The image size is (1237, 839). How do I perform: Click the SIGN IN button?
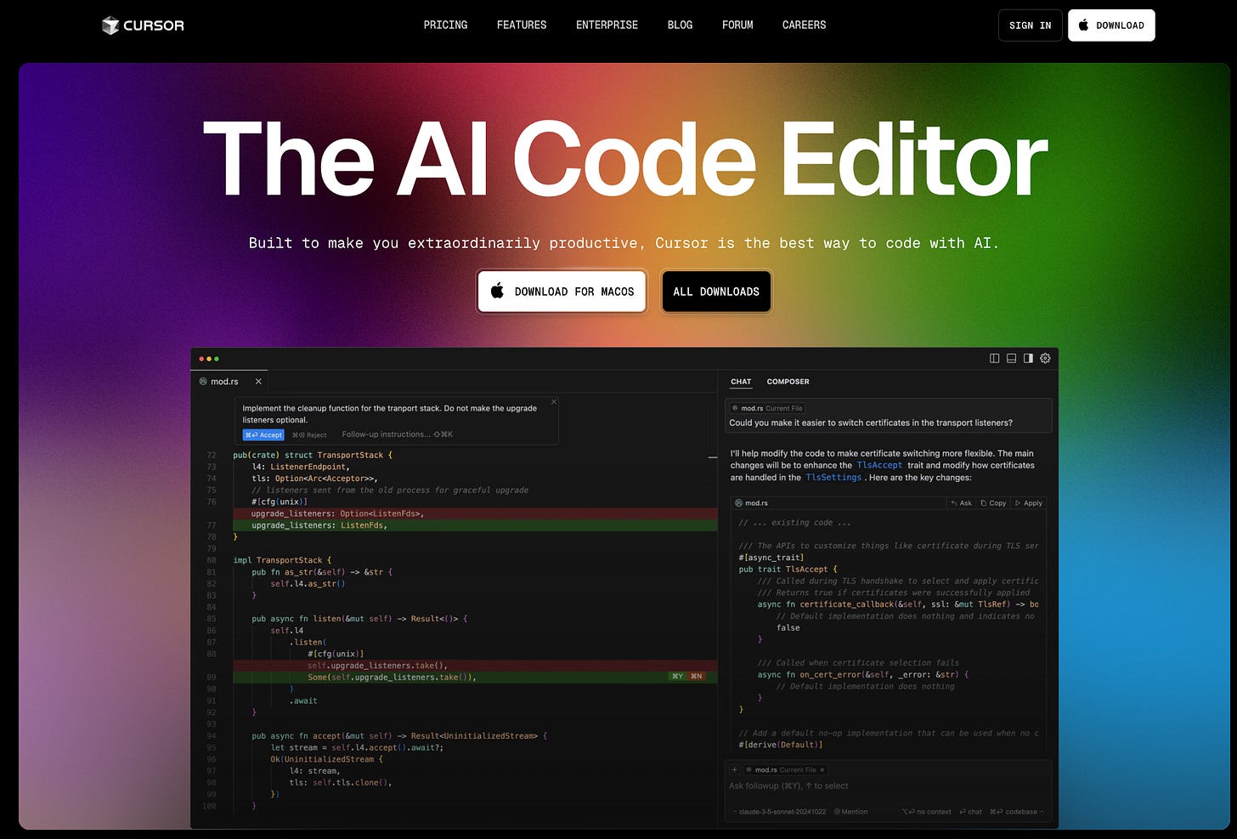coord(1030,26)
